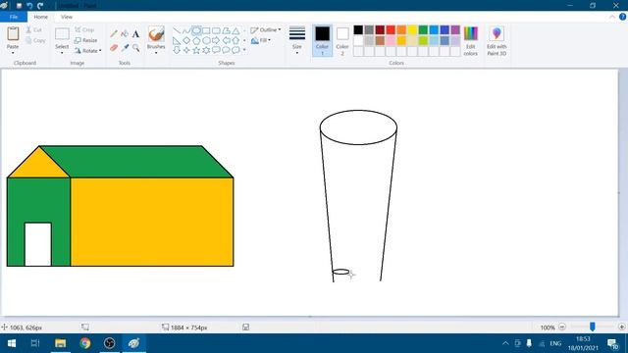Switch to the Home tab
Screen dimensions: 628x353
40,17
